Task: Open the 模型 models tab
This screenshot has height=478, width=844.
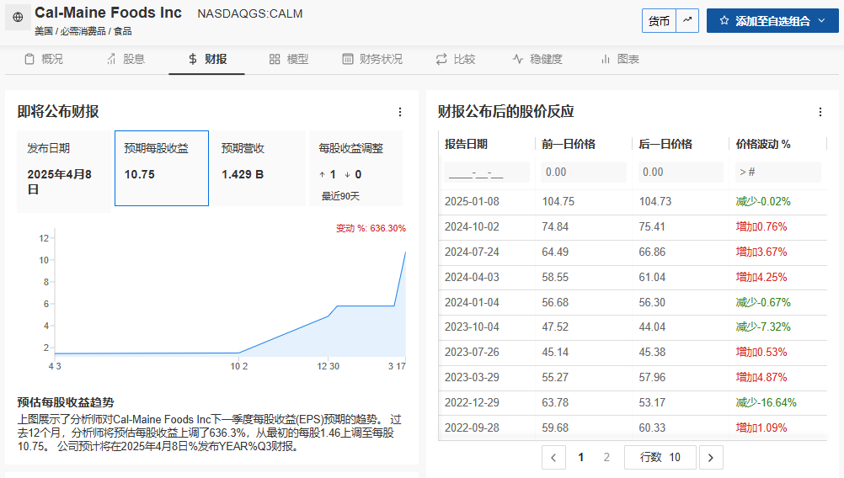Action: pos(289,59)
